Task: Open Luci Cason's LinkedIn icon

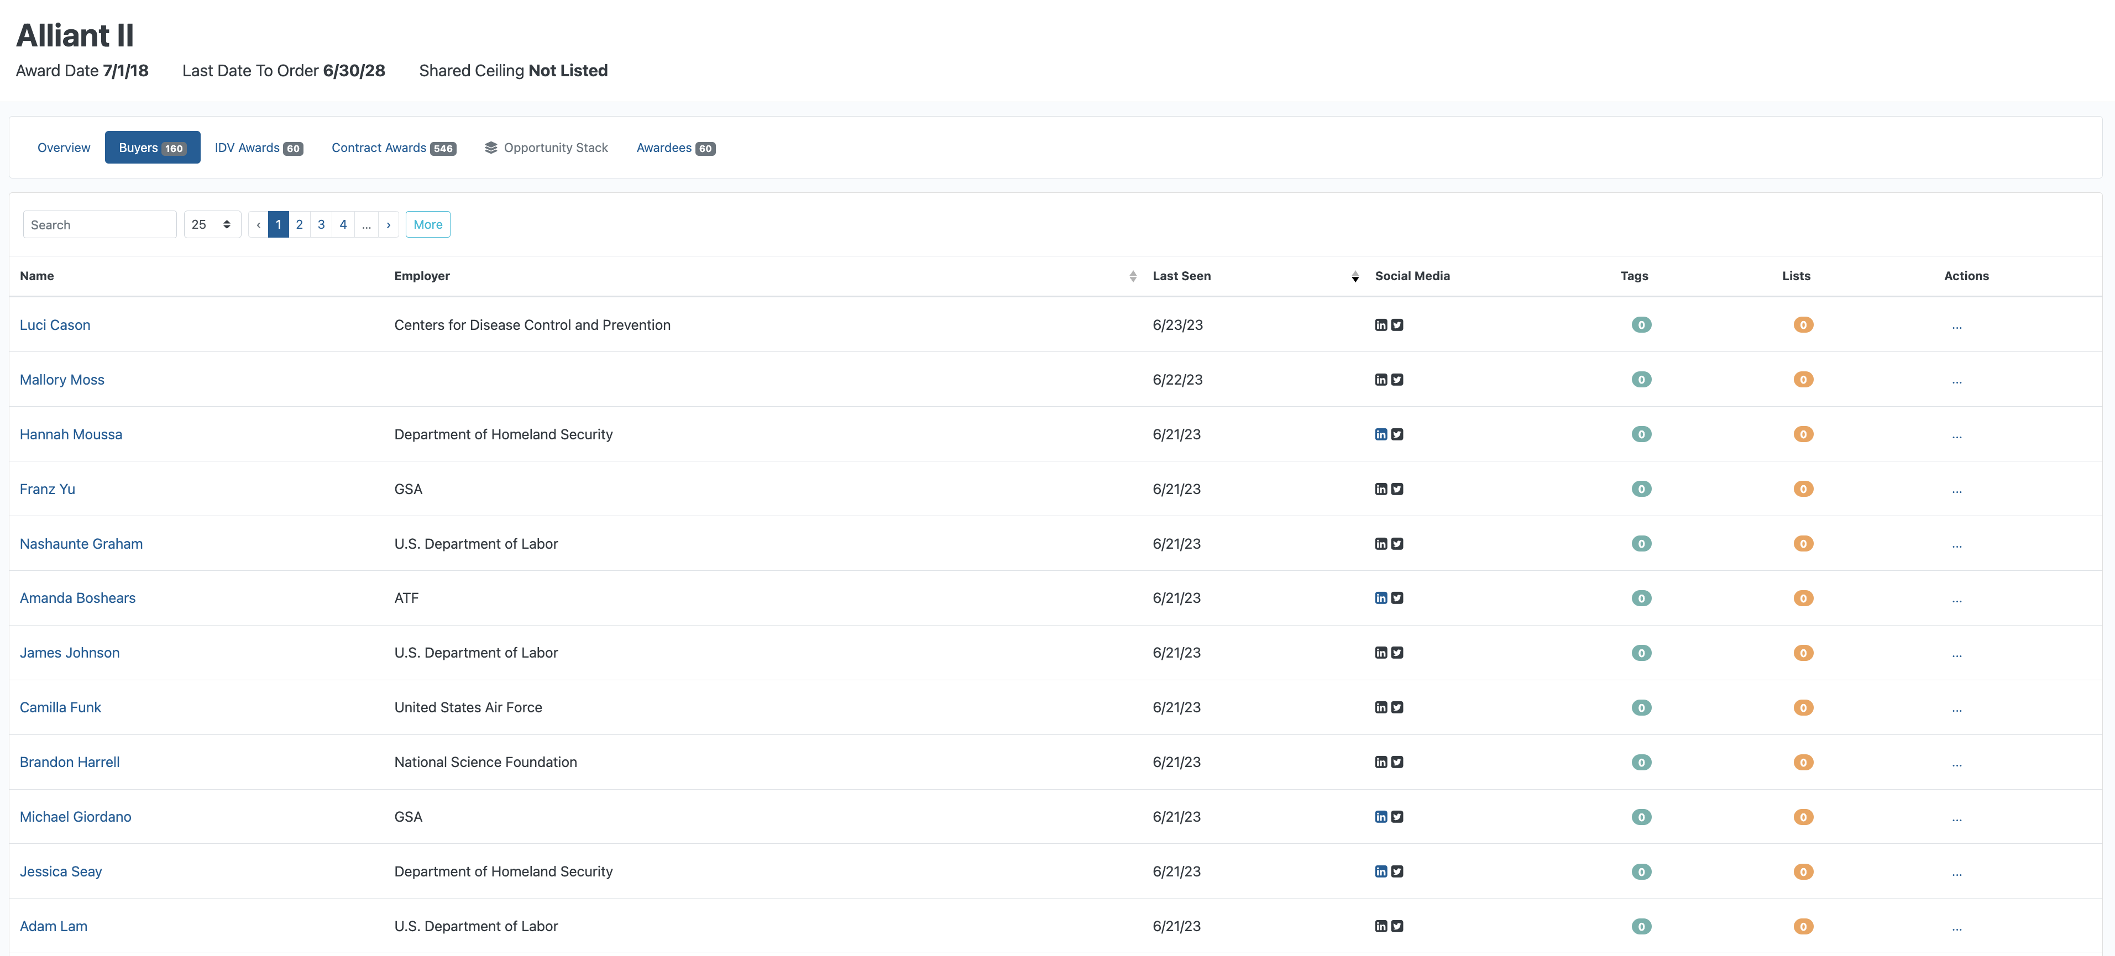Action: [1380, 325]
